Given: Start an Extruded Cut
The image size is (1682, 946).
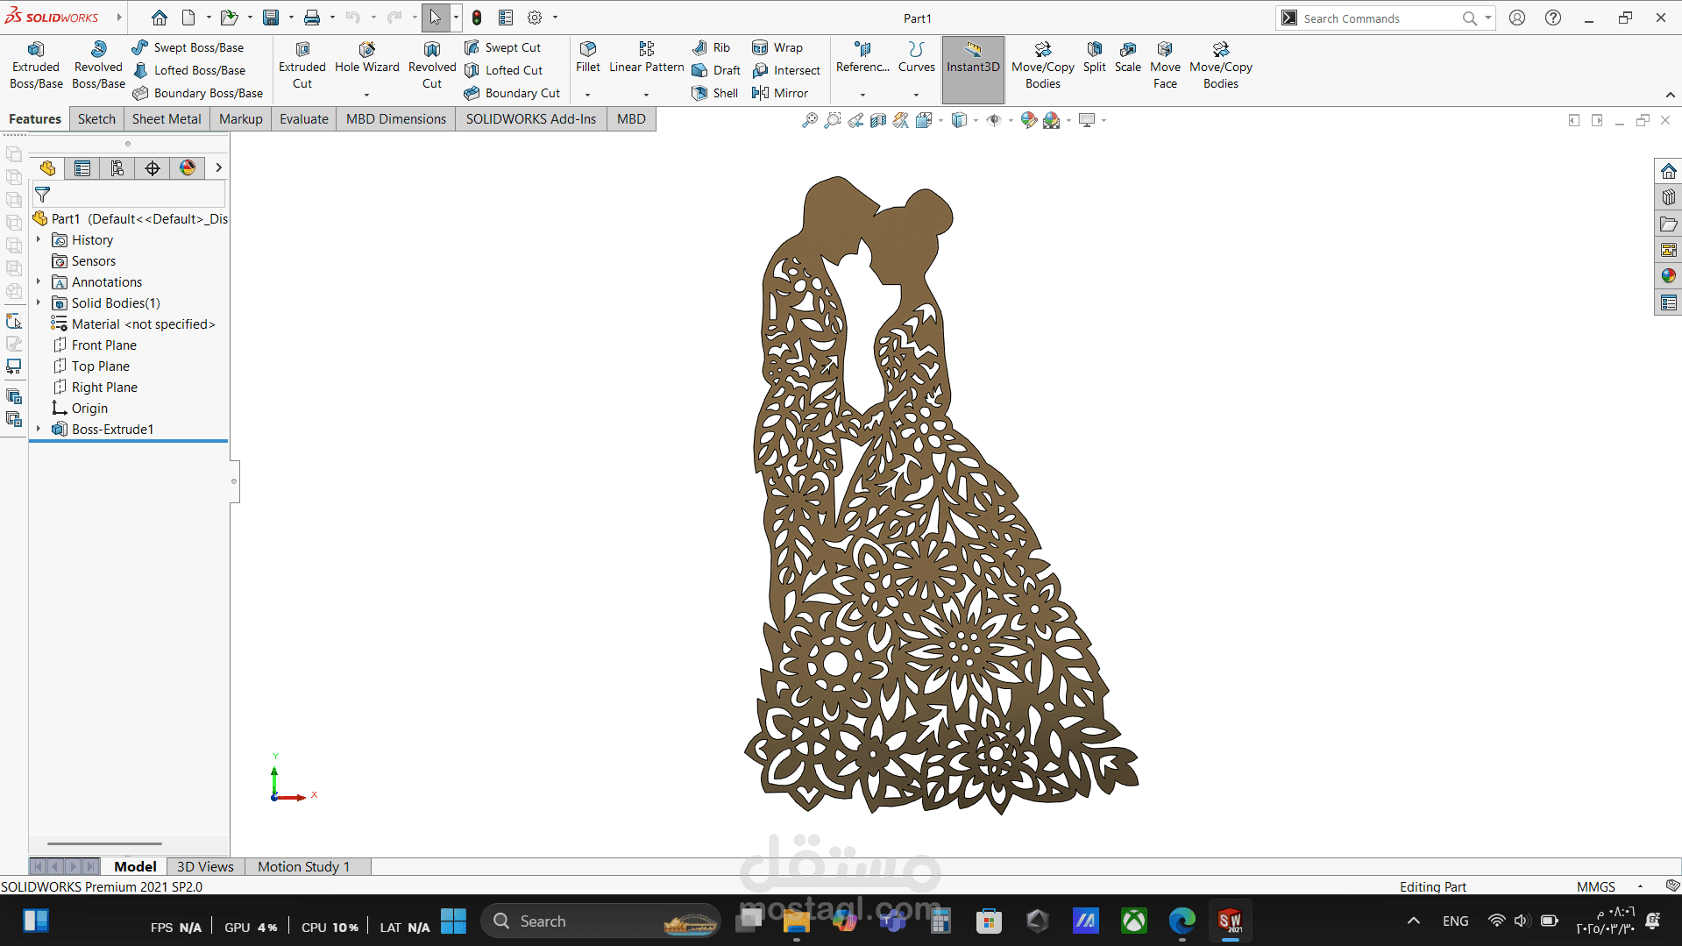Looking at the screenshot, I should pos(302,66).
